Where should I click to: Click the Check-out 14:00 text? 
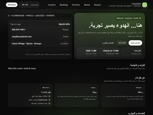pyautogui.click(x=112, y=54)
